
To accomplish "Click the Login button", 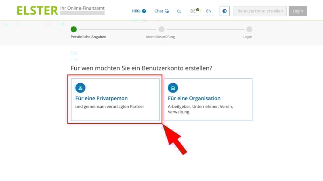I will pyautogui.click(x=298, y=11).
